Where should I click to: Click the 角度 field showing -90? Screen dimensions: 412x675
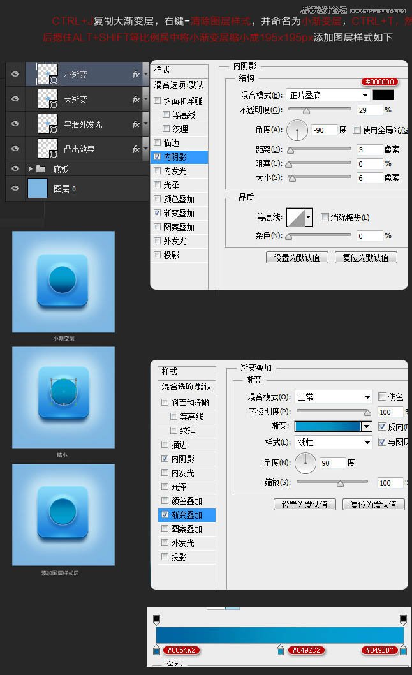click(x=324, y=130)
